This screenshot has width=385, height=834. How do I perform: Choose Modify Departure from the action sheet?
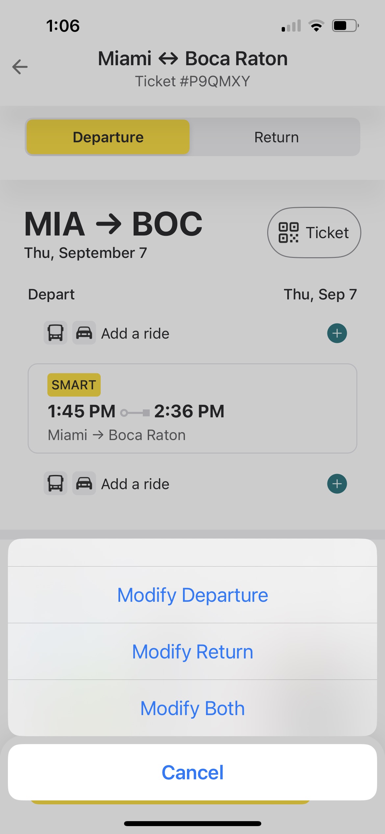pos(192,595)
